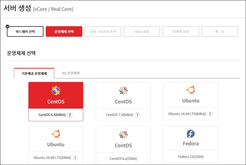Viewport: 246px width, 165px height.
Task: Click the 서버 생성 page title
Action: pyautogui.click(x=17, y=8)
